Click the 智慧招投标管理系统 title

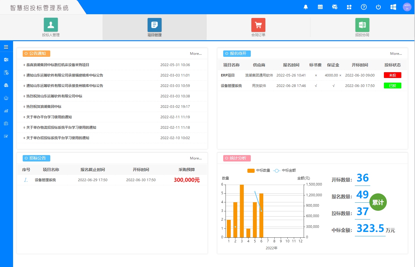[40, 8]
